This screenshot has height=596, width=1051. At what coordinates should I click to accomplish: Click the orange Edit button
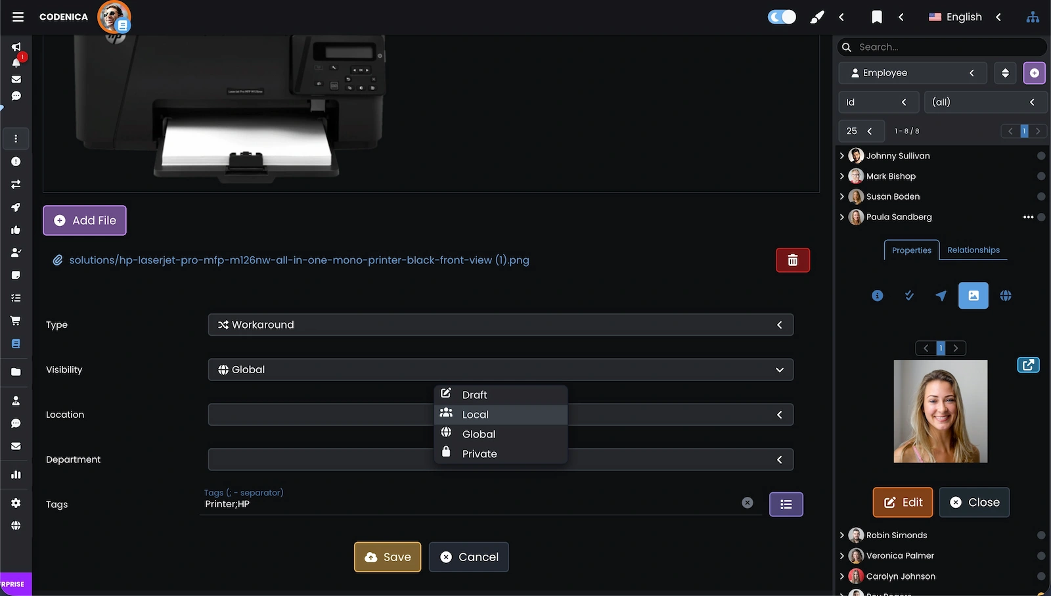tap(903, 502)
